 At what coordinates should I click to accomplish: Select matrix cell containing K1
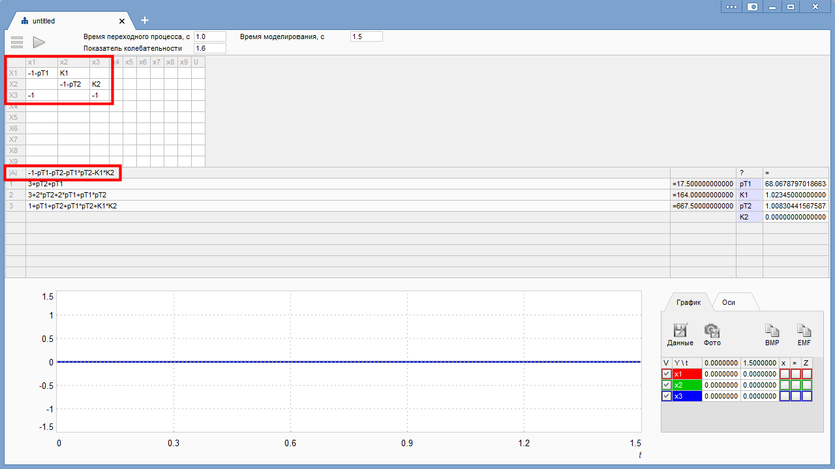[74, 73]
